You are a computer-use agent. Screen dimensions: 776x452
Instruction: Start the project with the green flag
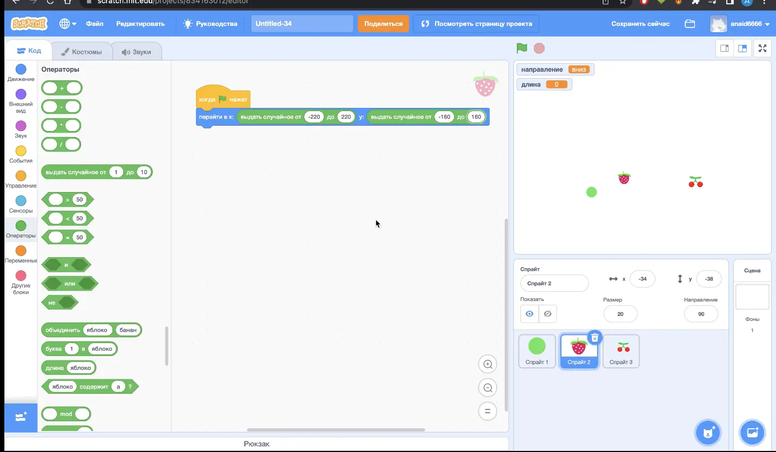click(x=521, y=48)
